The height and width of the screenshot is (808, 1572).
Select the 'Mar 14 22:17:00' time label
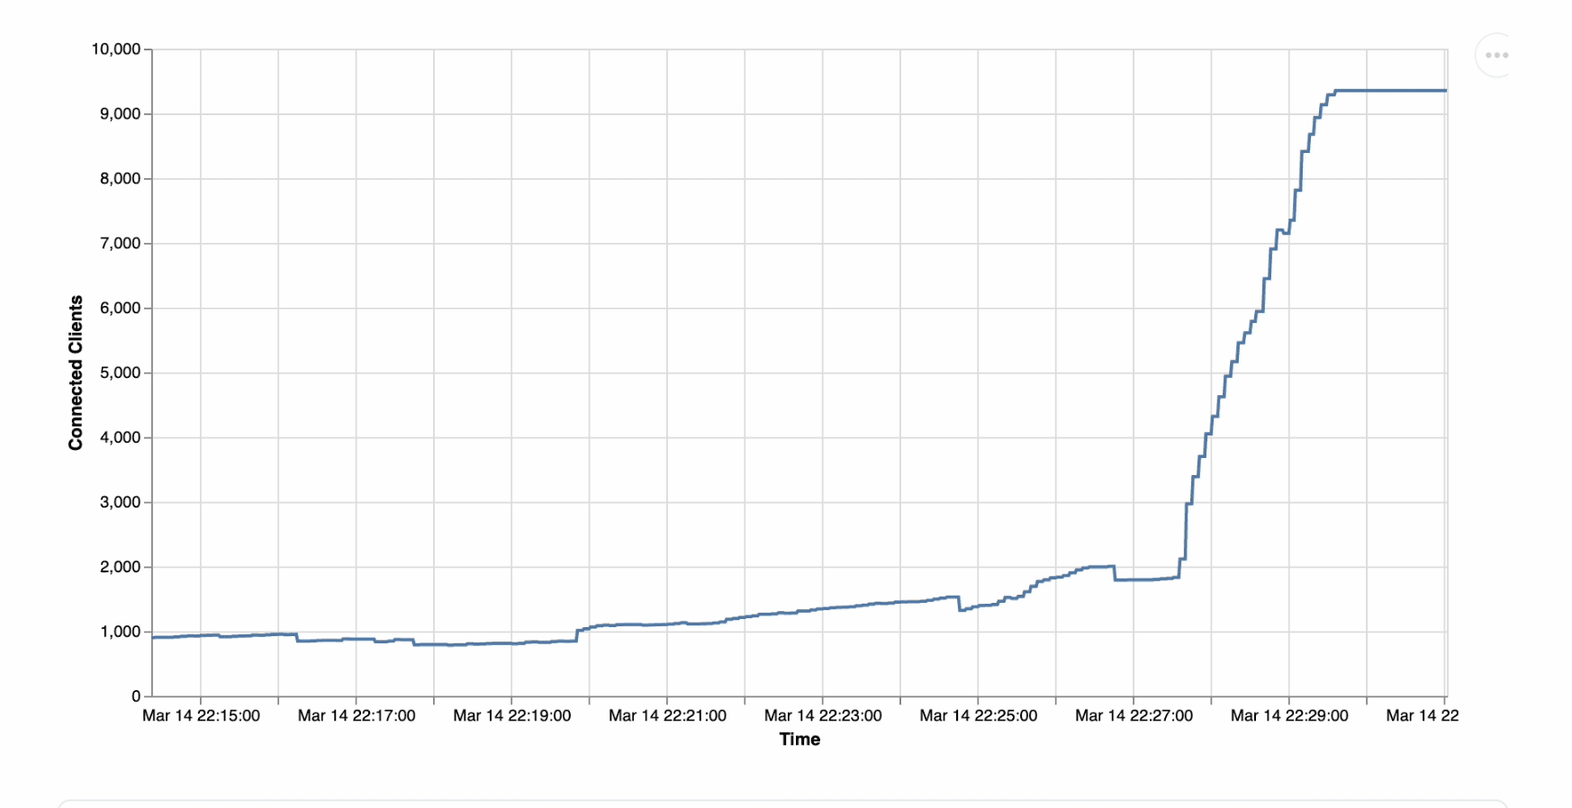pyautogui.click(x=357, y=715)
